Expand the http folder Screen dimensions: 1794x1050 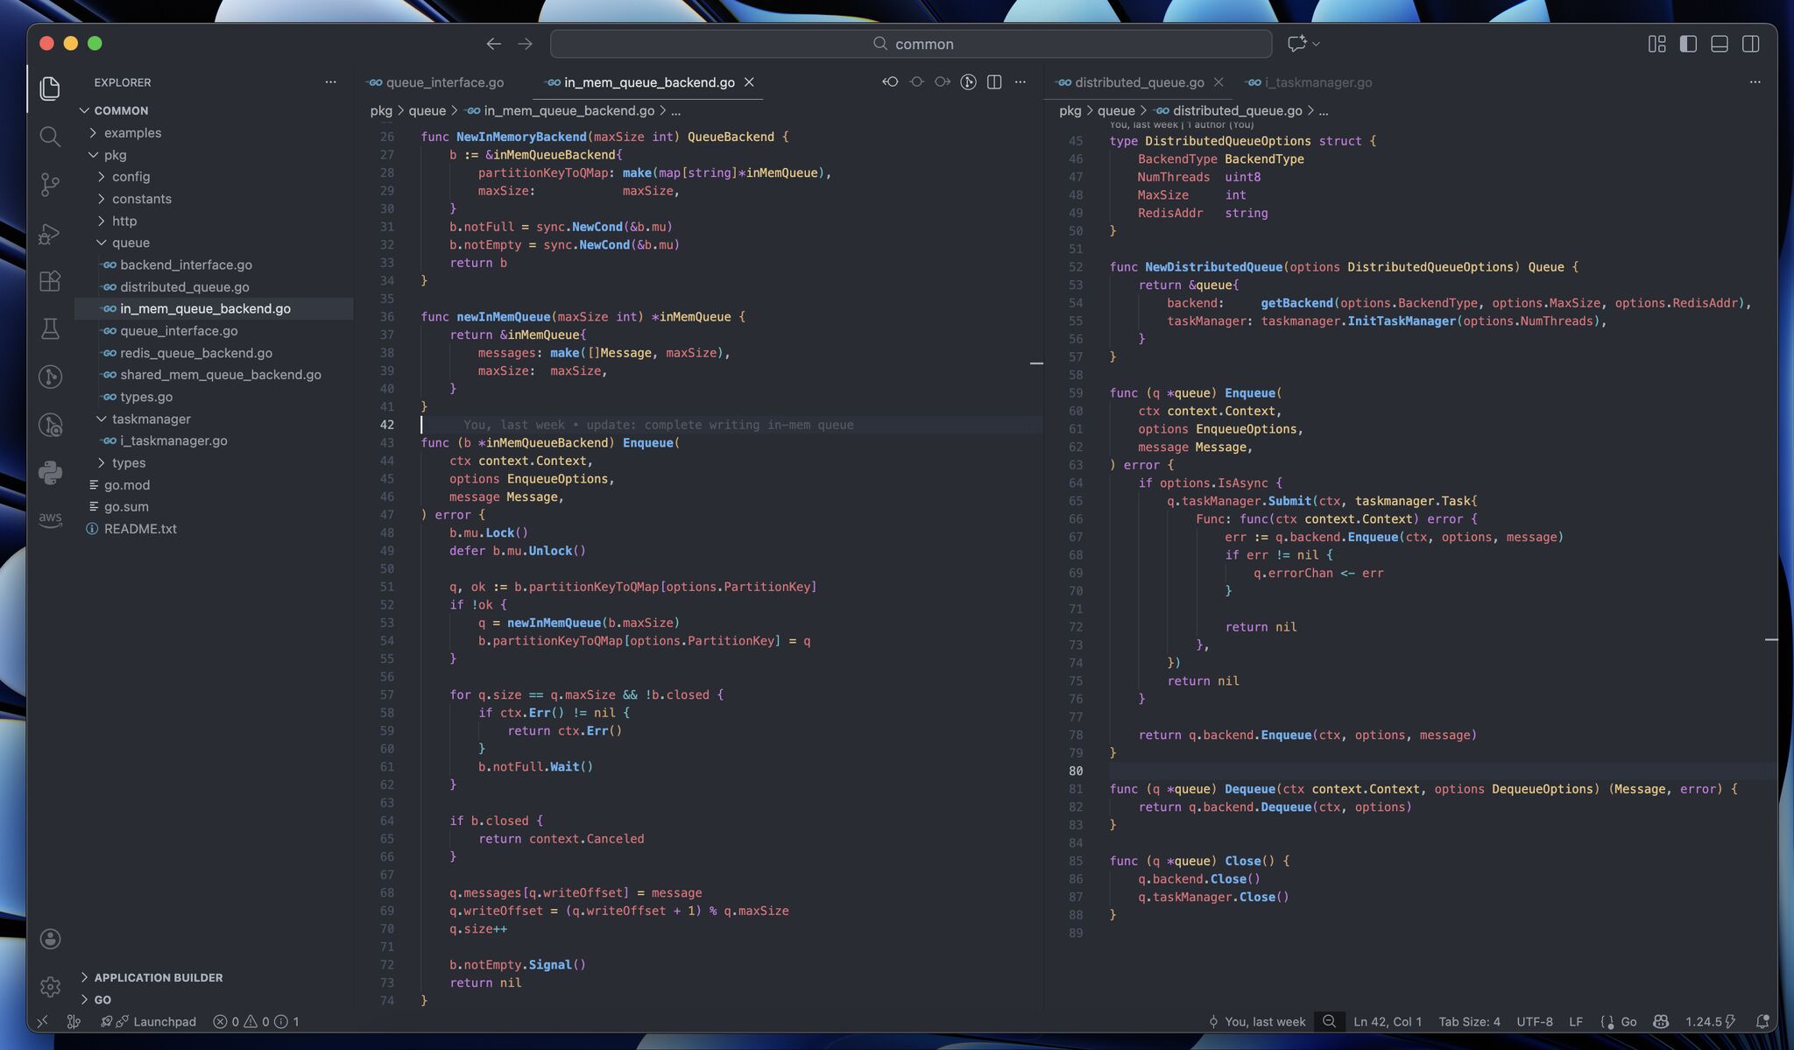coord(124,221)
